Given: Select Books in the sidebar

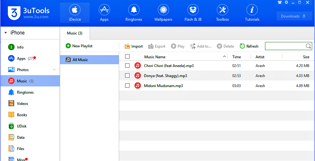Looking at the screenshot, I should click(x=30, y=115).
